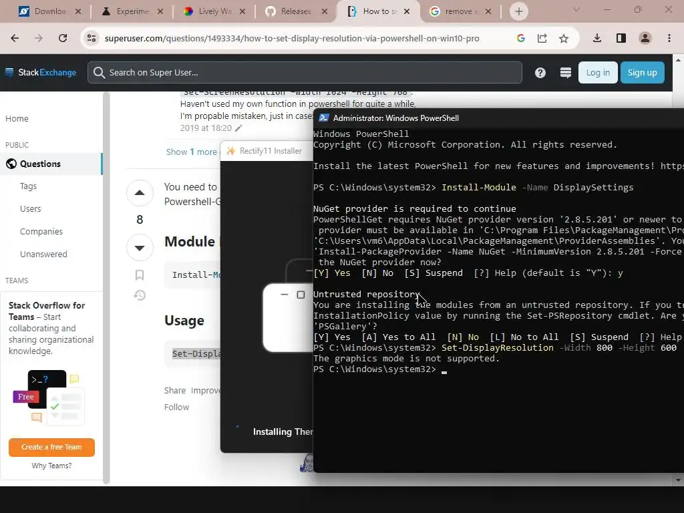The height and width of the screenshot is (513, 684).
Task: Click the page scrollbar down arrow
Action: point(679,480)
